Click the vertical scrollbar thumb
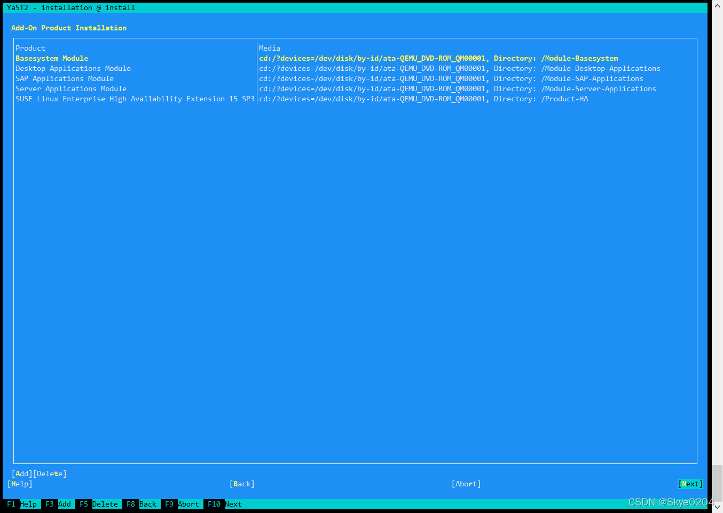 point(718,482)
